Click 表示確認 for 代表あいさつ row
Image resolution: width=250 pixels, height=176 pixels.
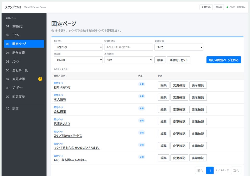point(198,122)
